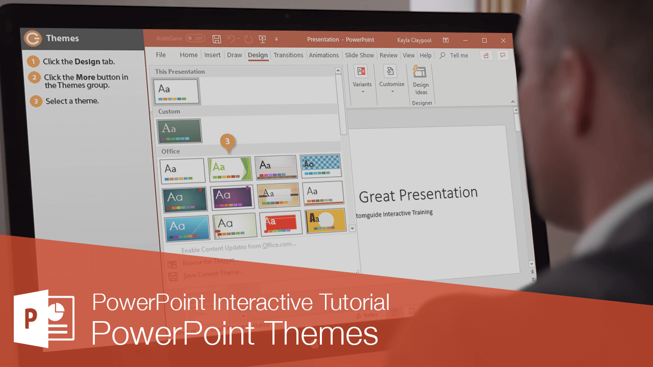Click the Tell me search icon

click(442, 55)
